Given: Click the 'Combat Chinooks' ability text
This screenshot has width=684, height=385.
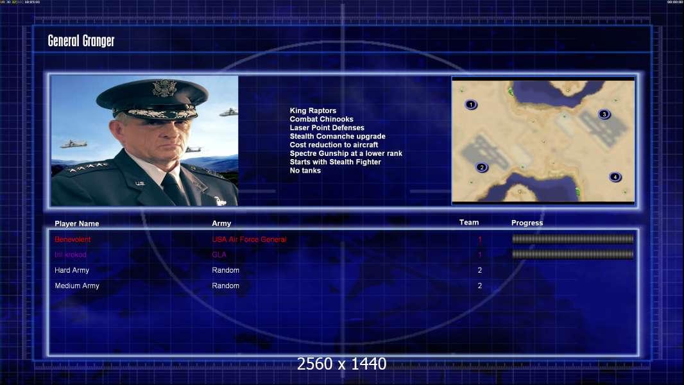Looking at the screenshot, I should pos(321,119).
